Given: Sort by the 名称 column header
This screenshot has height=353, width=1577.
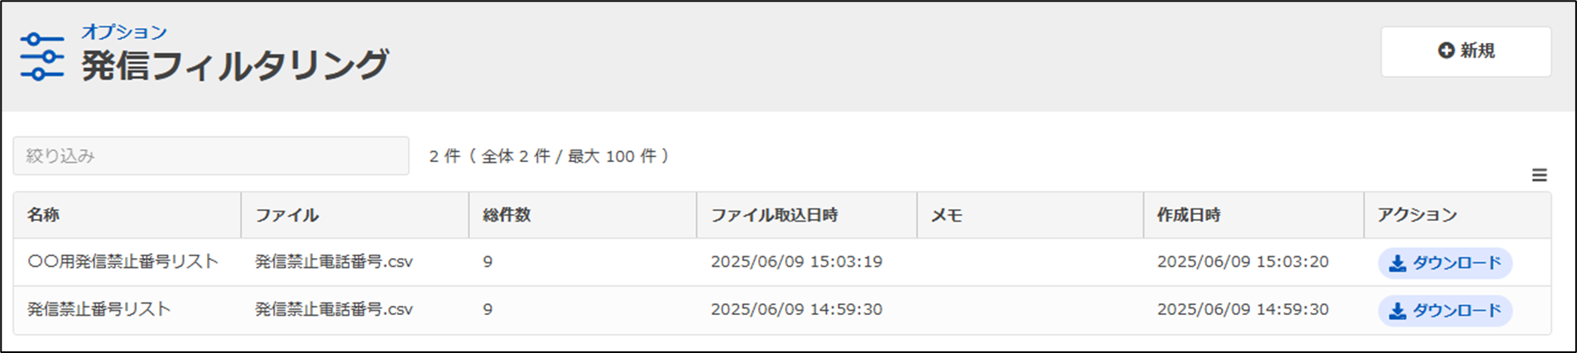Looking at the screenshot, I should [x=43, y=215].
